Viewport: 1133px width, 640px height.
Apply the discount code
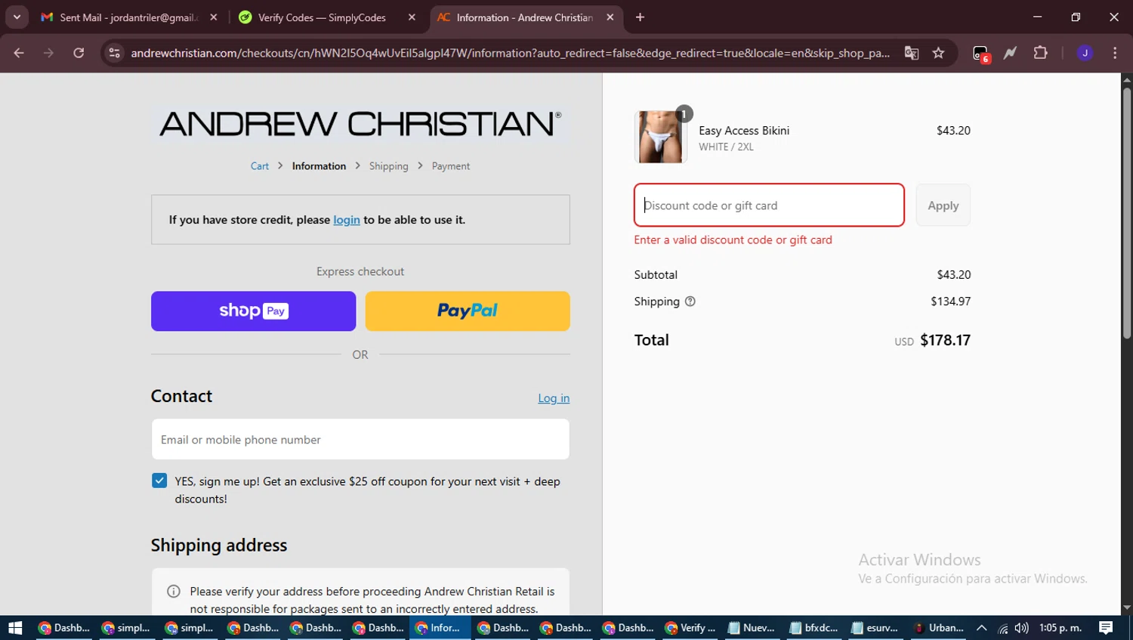tap(943, 205)
